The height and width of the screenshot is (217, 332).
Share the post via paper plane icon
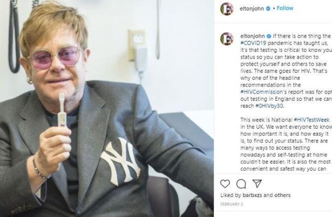pos(257,184)
